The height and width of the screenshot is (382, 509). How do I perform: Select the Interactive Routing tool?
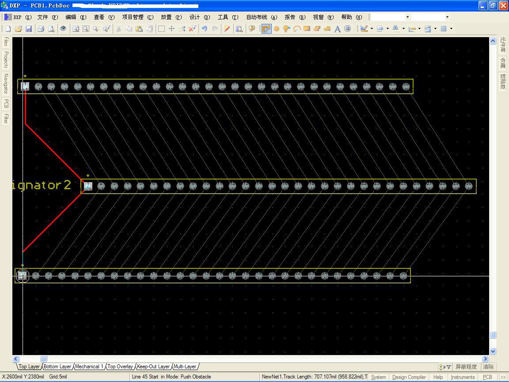266,29
